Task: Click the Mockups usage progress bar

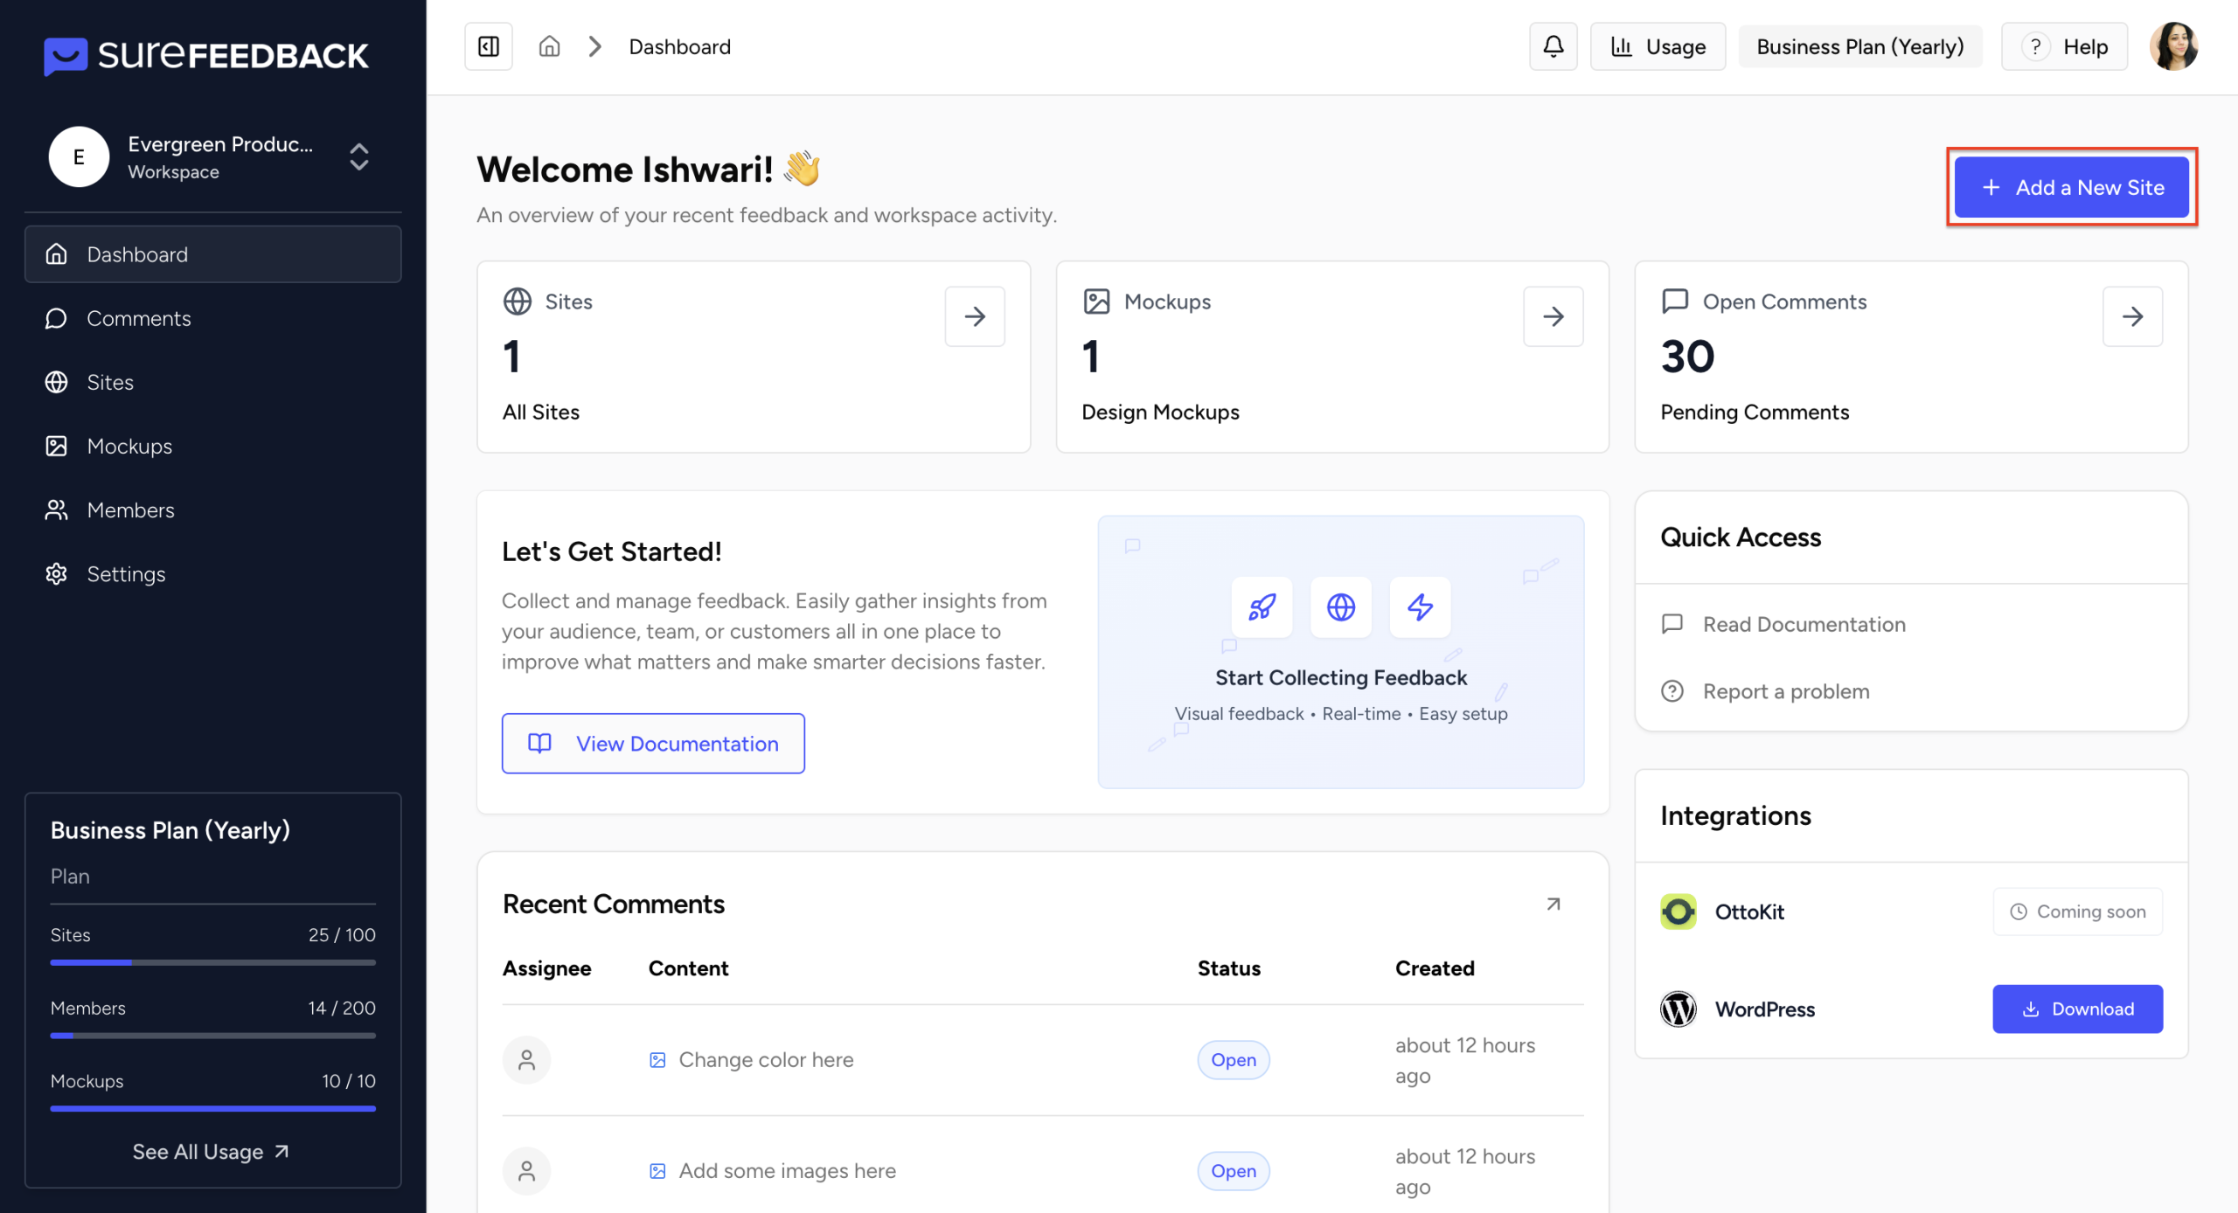Action: pos(212,1108)
